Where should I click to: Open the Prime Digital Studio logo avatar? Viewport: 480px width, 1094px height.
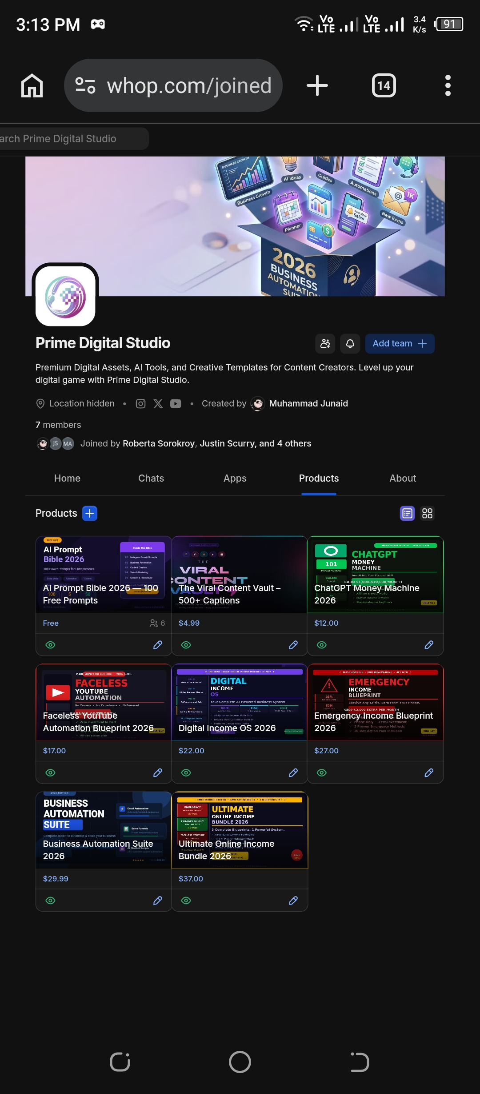(x=65, y=296)
